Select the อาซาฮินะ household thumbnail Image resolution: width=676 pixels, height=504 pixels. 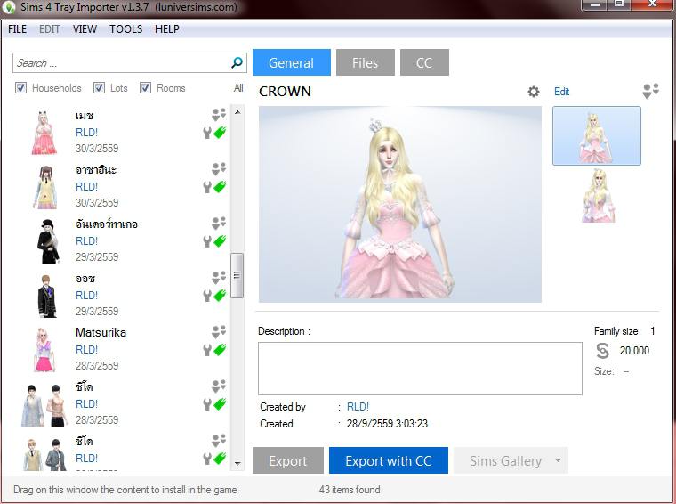point(45,187)
